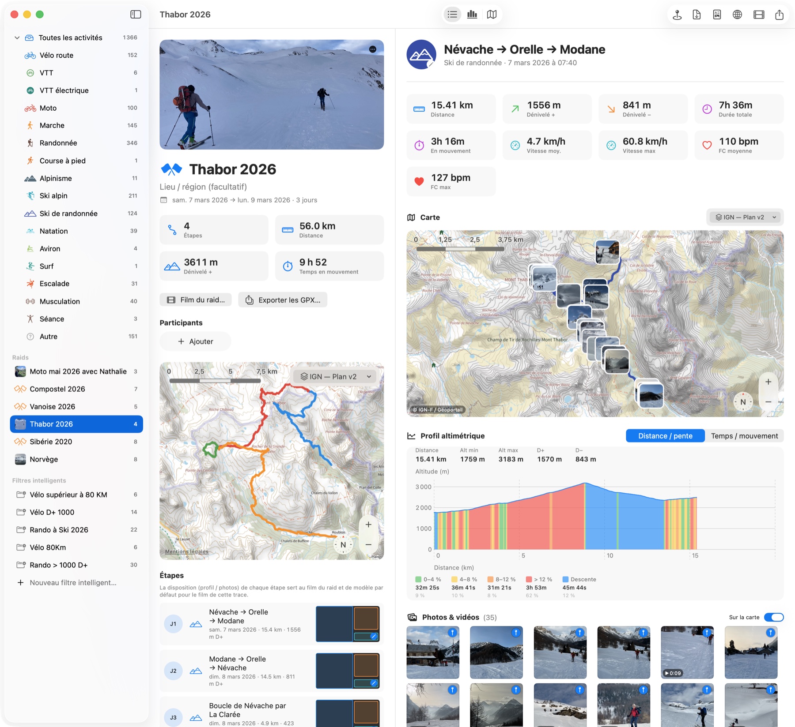Click the > 12 % red slope swatch
The width and height of the screenshot is (795, 727).
pos(529,579)
